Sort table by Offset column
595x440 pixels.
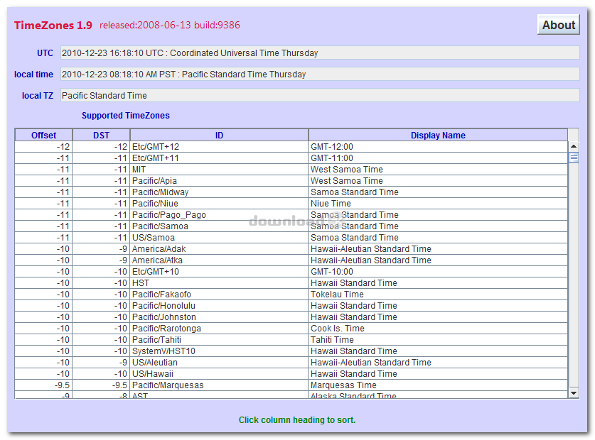point(43,136)
